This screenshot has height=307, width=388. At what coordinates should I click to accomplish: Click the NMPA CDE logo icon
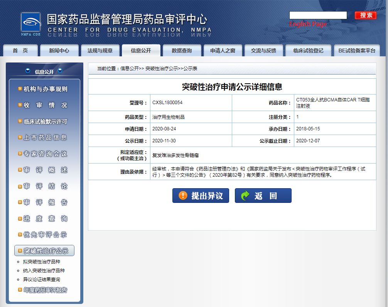[30, 24]
